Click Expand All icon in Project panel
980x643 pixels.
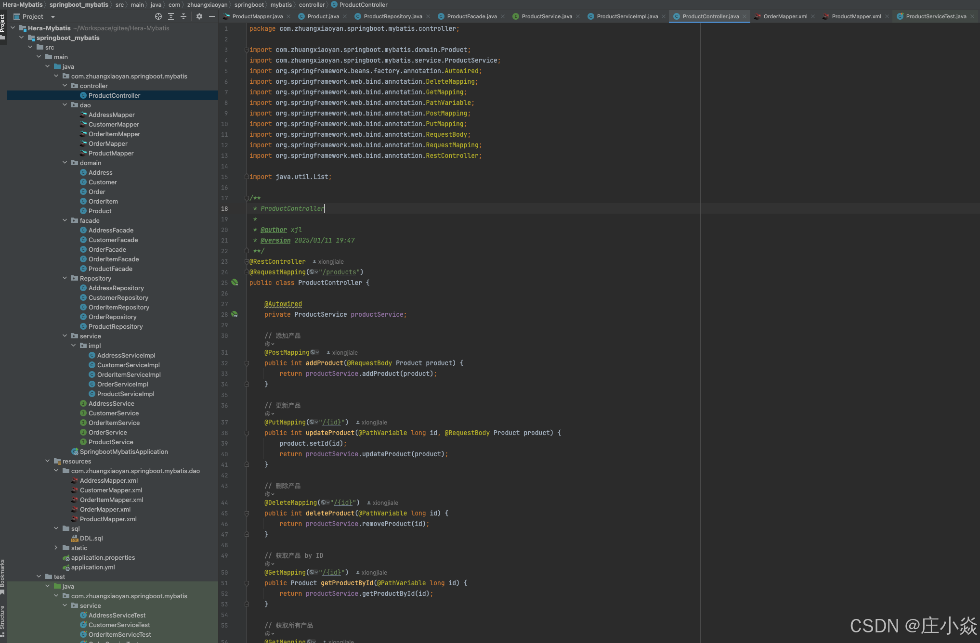(x=171, y=16)
